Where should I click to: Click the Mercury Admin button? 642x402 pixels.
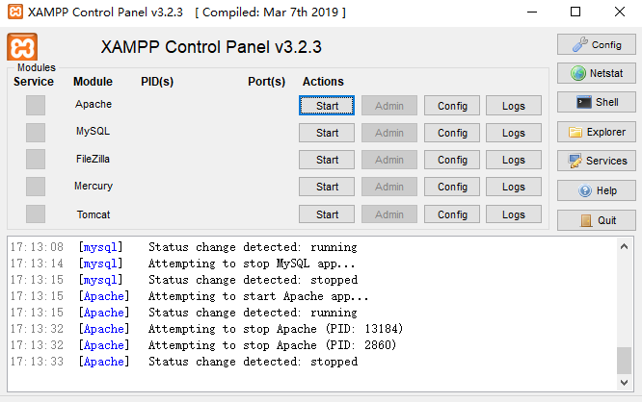coord(389,187)
